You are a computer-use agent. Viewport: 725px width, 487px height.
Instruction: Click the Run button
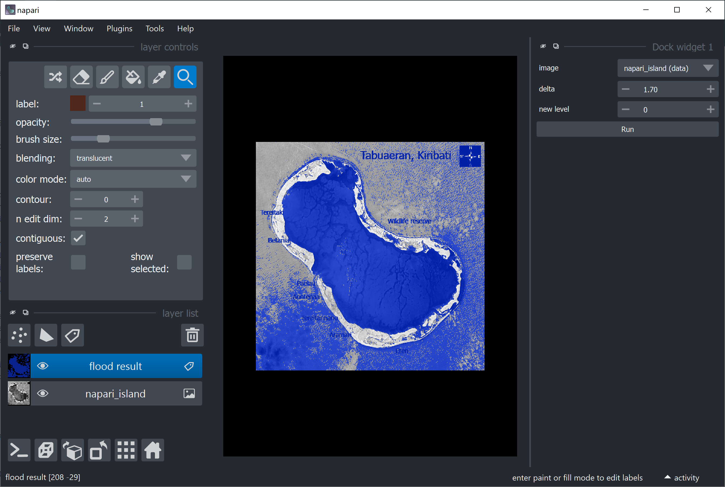628,129
